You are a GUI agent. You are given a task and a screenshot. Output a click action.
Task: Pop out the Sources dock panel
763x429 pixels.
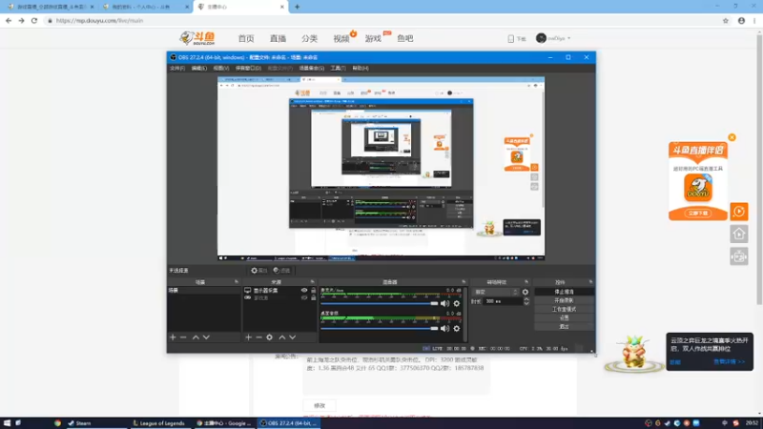pyautogui.click(x=313, y=281)
